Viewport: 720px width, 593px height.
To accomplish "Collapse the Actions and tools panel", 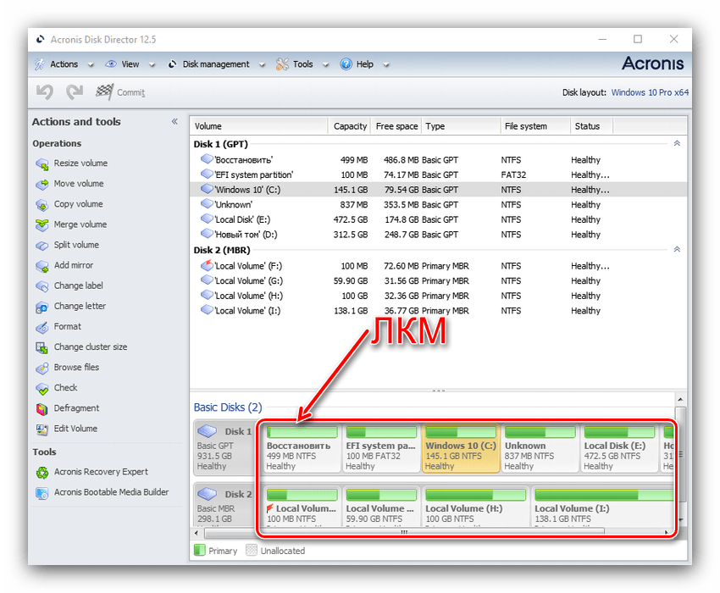I will coord(174,122).
